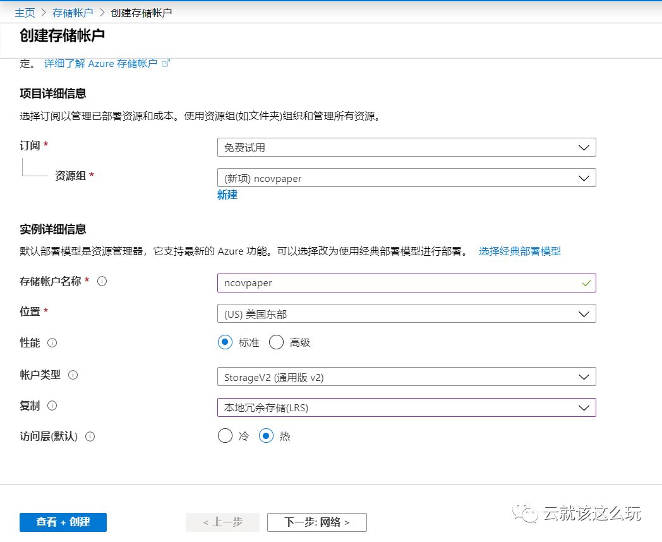Open the 订阅 dropdown showing 免费试用

pos(407,147)
